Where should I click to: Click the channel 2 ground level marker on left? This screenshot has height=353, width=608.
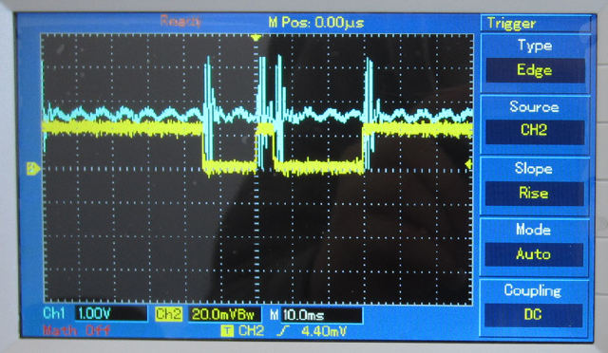point(33,169)
